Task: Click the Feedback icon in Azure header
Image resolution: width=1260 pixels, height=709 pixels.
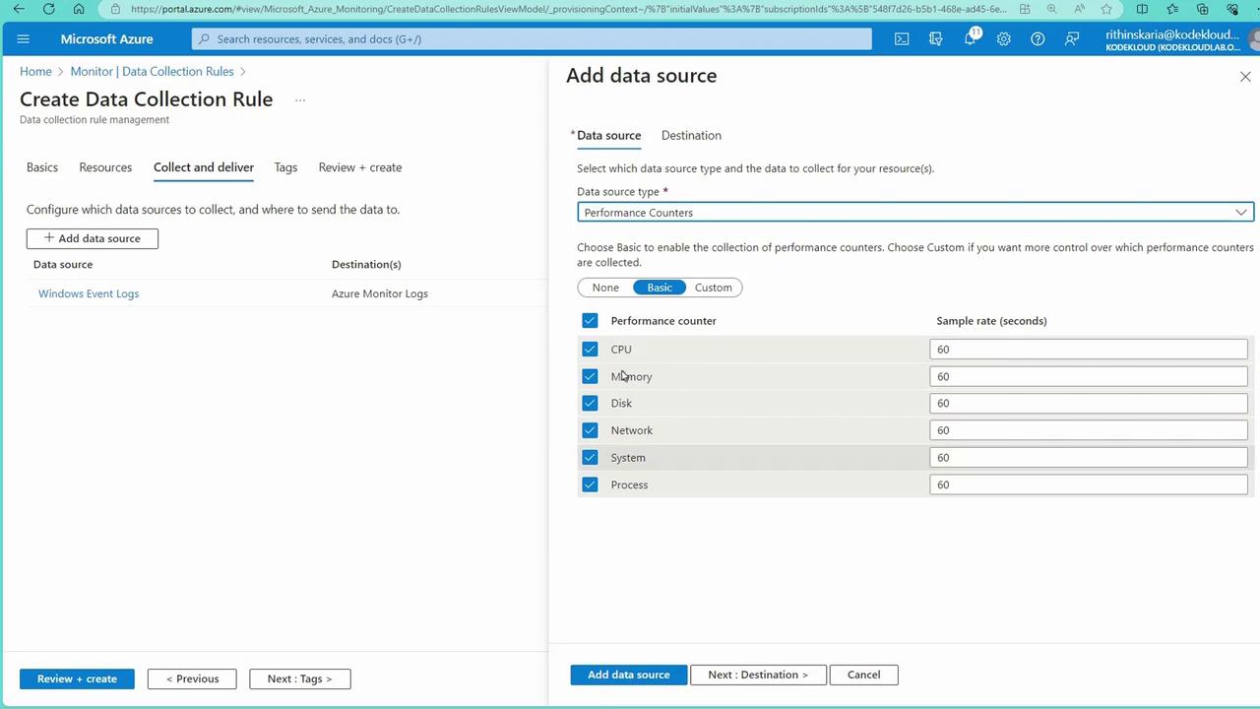Action: pos(1072,39)
